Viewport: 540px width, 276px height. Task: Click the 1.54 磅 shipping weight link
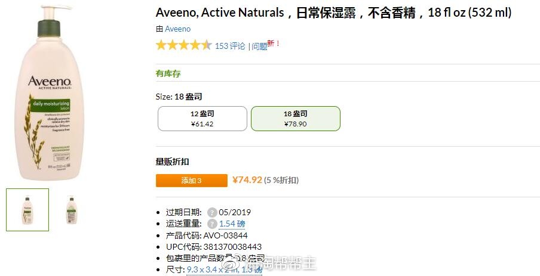coord(232,224)
